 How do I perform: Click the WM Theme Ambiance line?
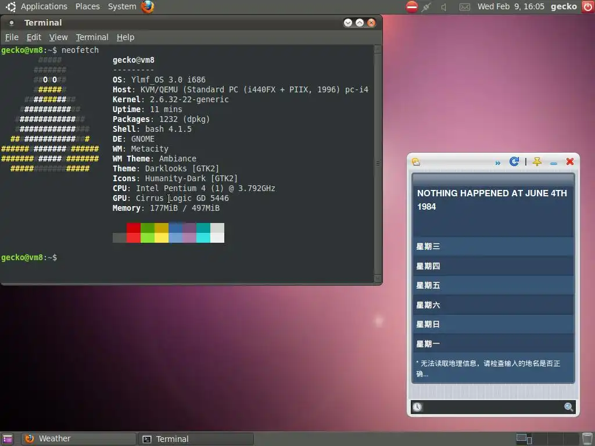point(155,159)
